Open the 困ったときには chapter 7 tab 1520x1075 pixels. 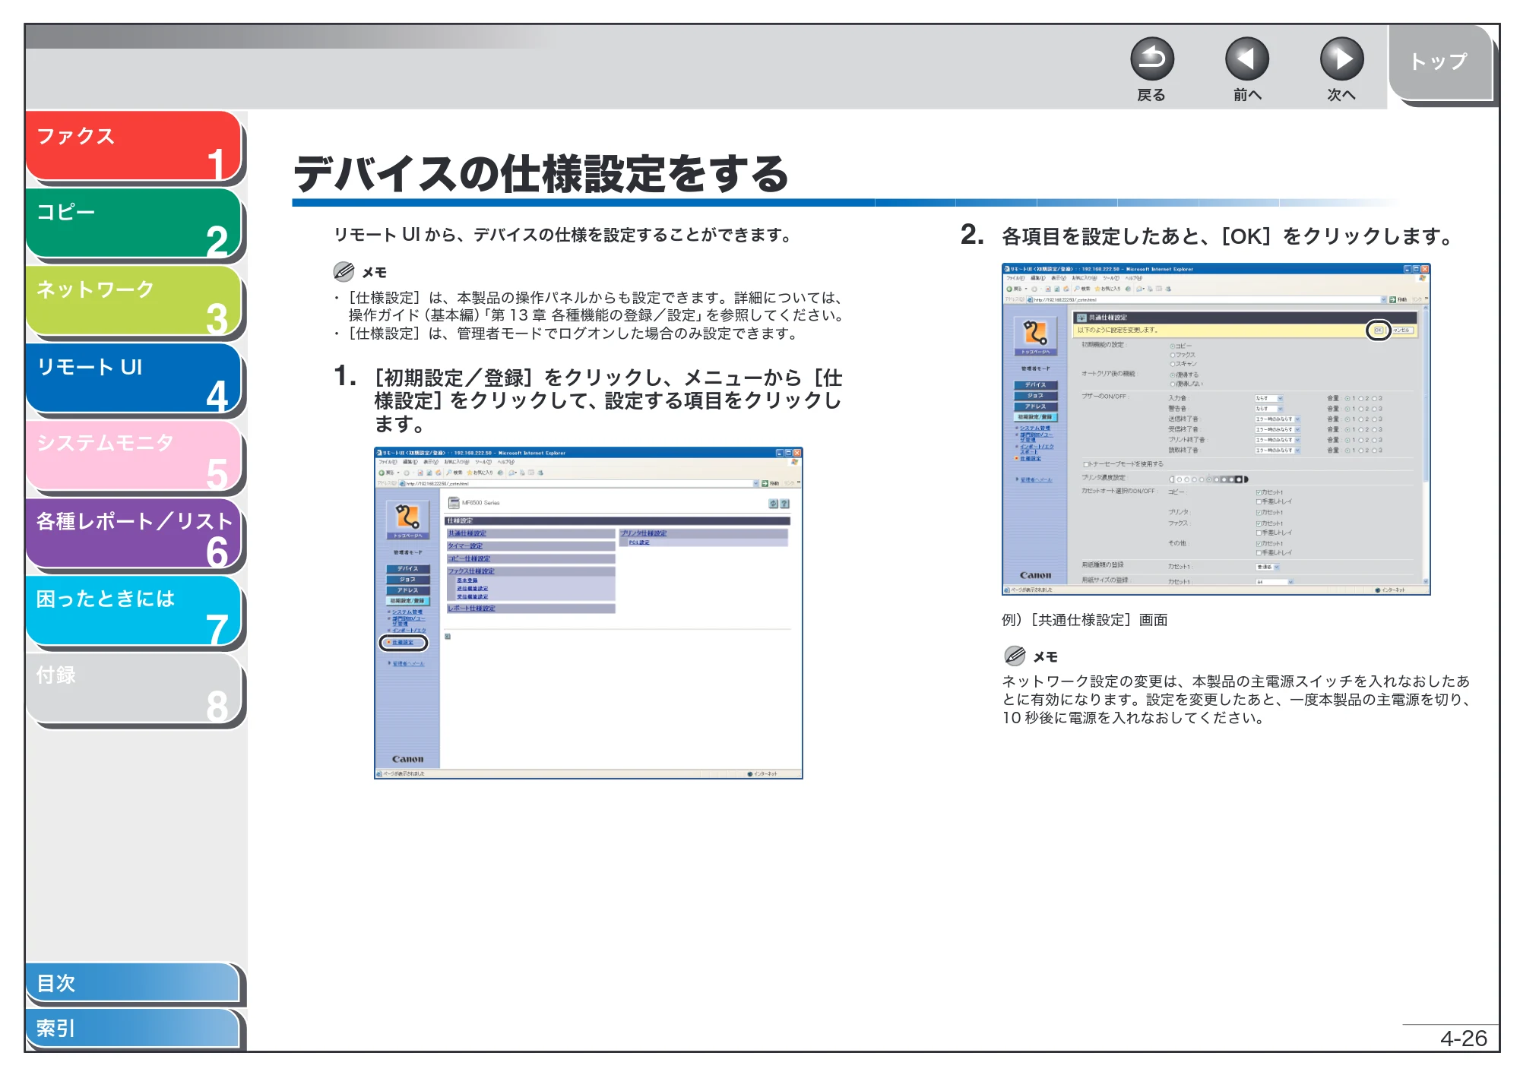(134, 610)
